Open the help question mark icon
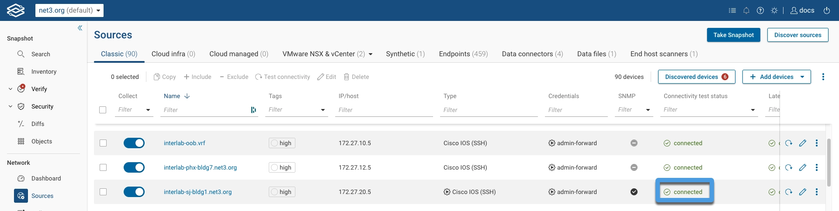839x211 pixels. pyautogui.click(x=760, y=10)
